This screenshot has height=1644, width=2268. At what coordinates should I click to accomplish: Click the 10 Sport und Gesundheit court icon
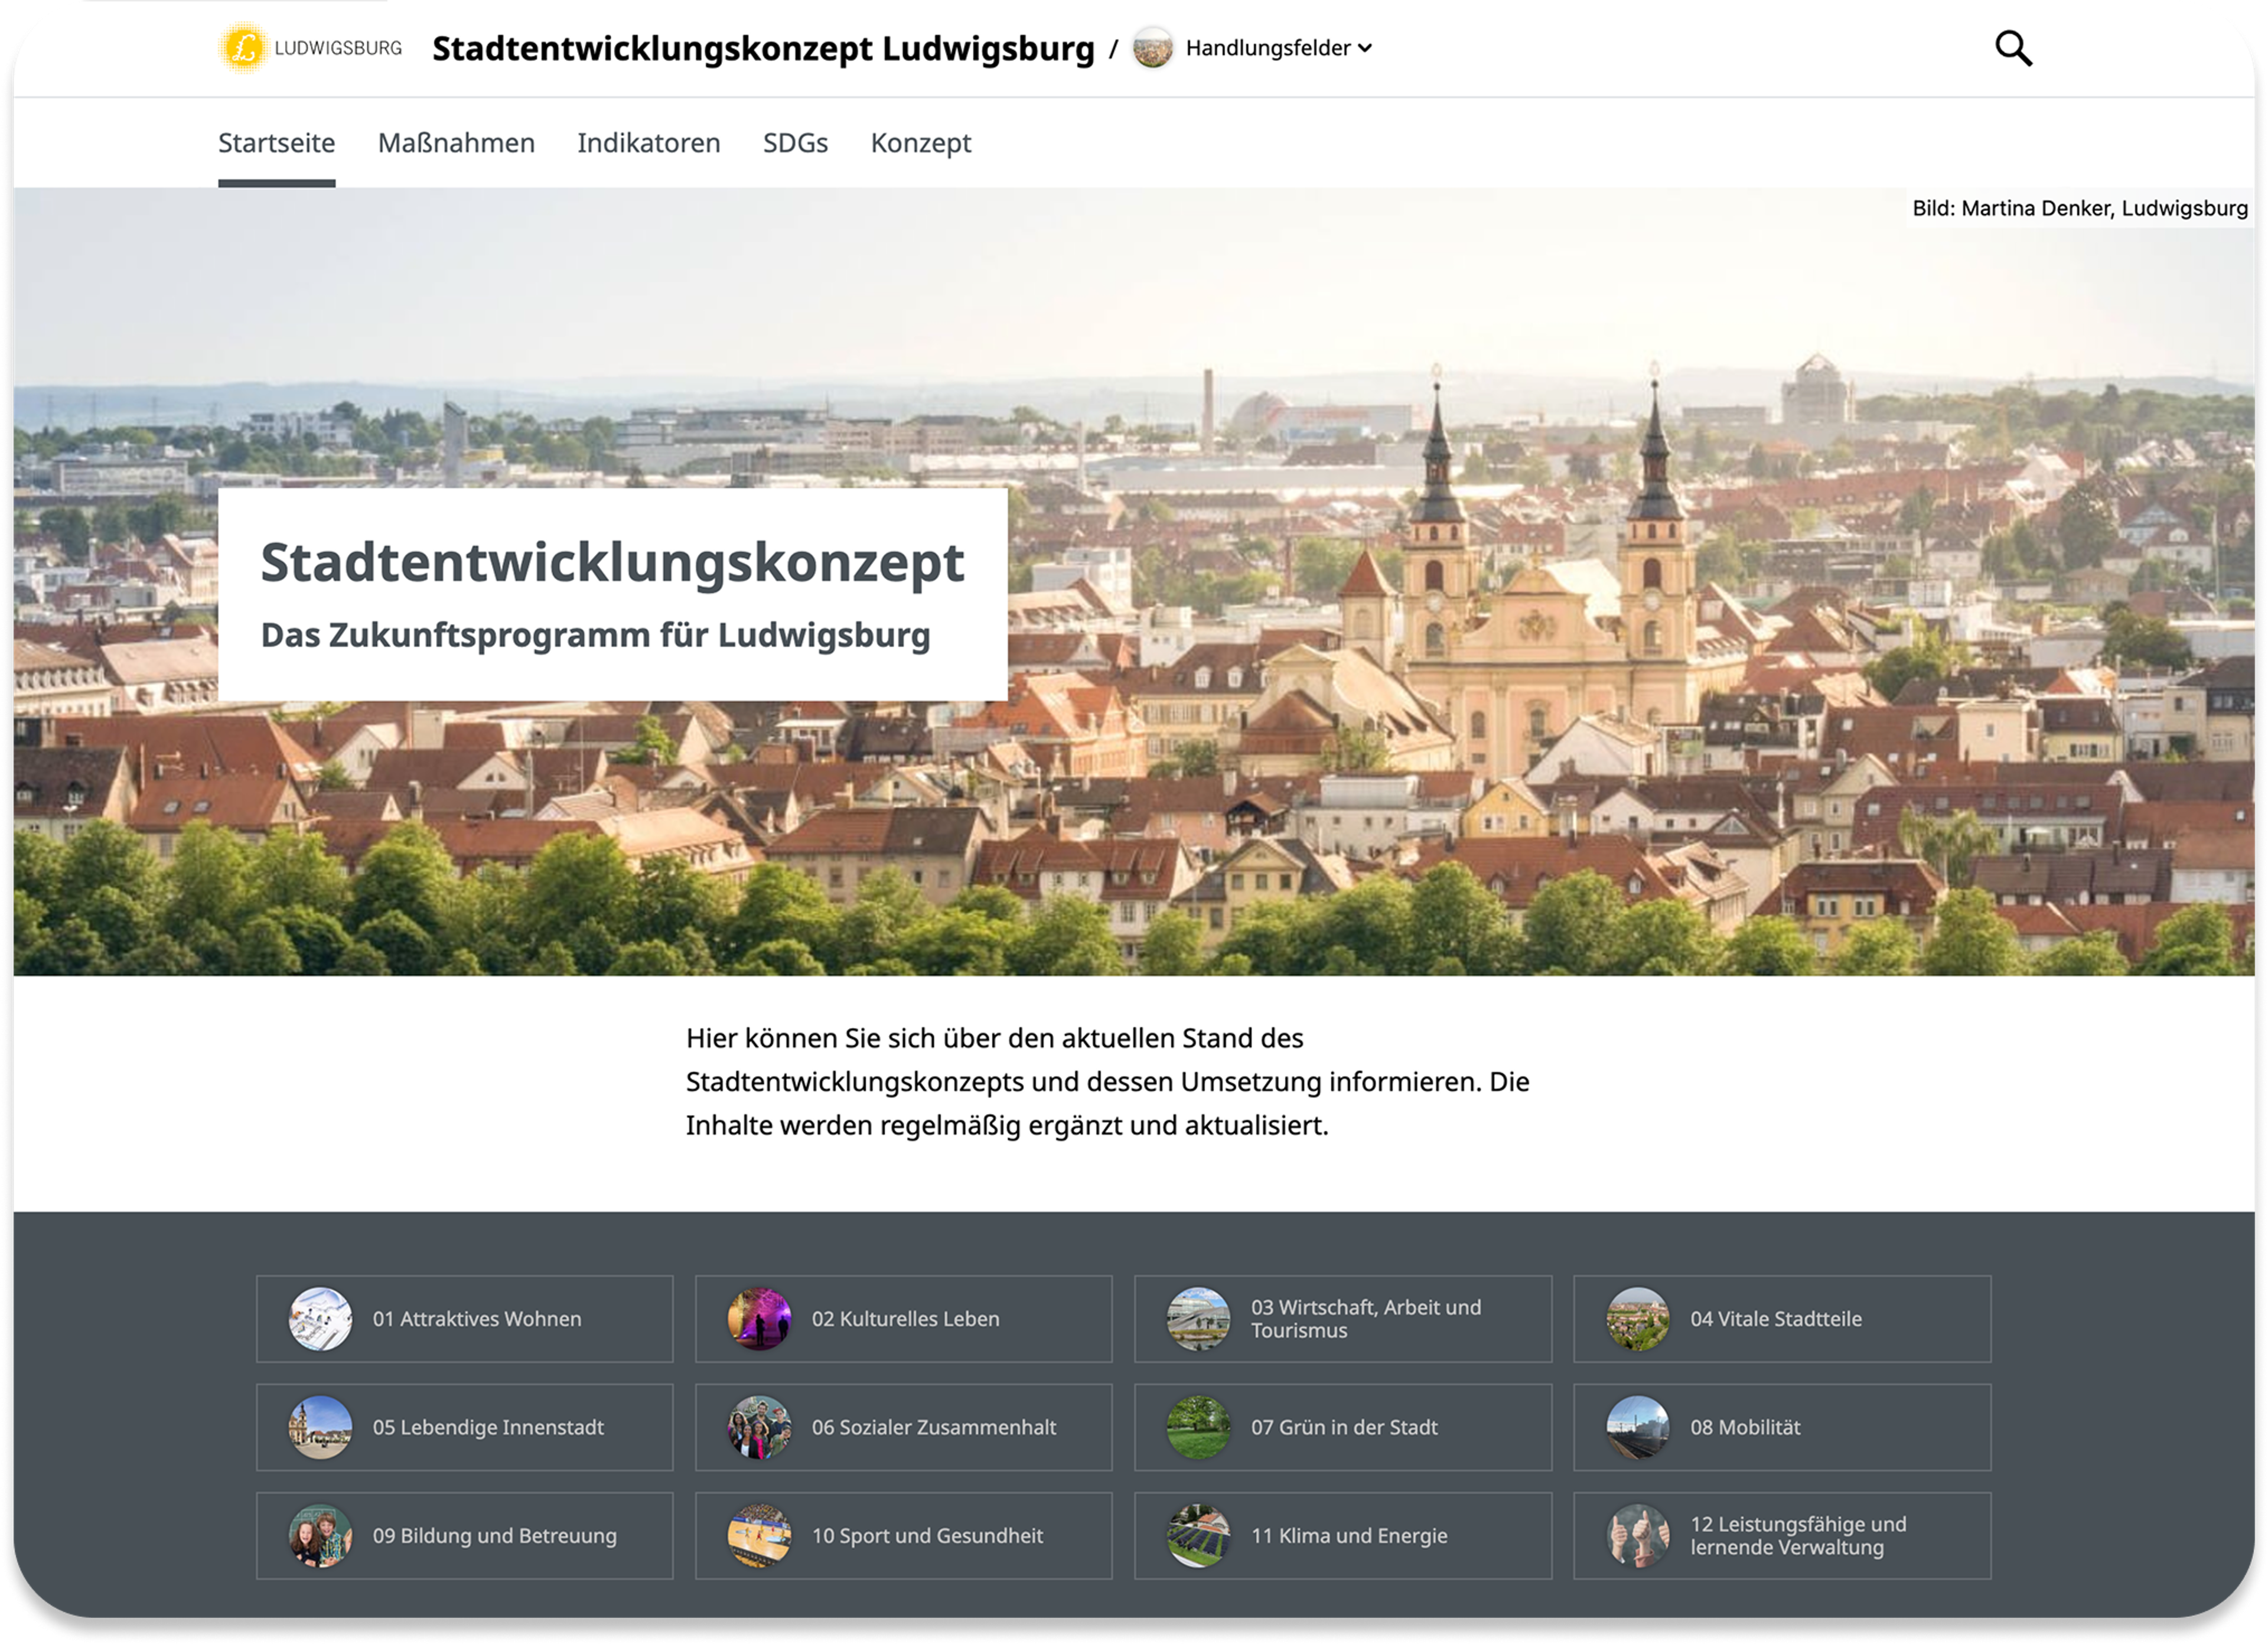pos(759,1536)
